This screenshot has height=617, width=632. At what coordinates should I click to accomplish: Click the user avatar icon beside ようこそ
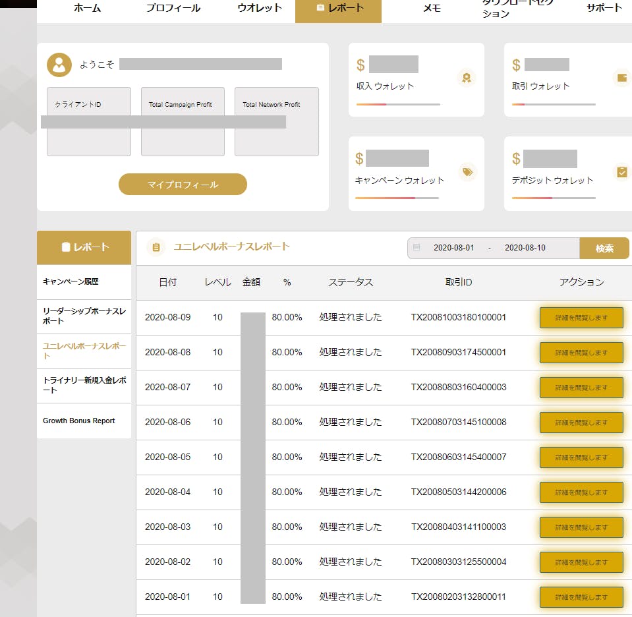pos(59,65)
